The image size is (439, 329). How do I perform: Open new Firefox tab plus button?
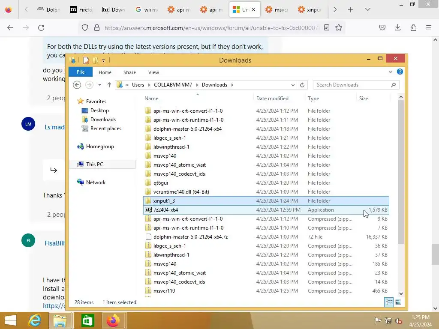(x=350, y=9)
